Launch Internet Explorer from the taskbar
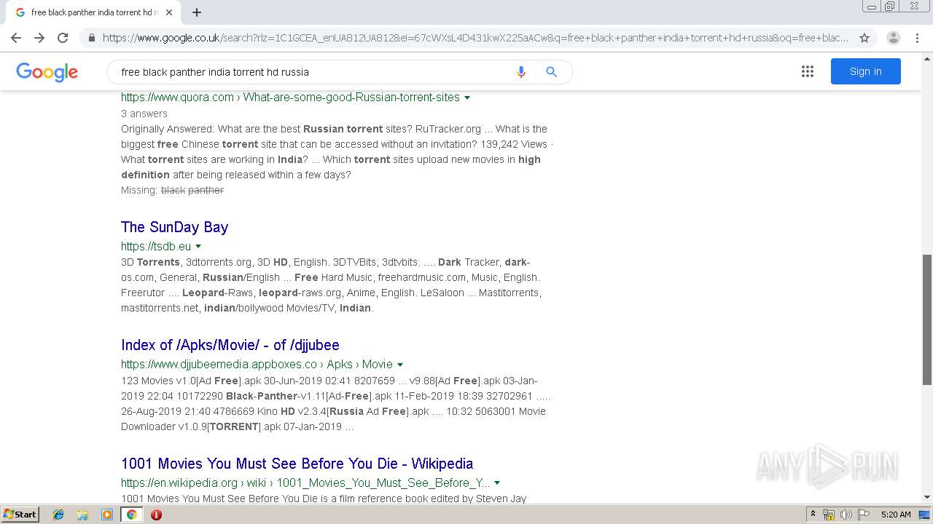933x524 pixels. point(58,515)
